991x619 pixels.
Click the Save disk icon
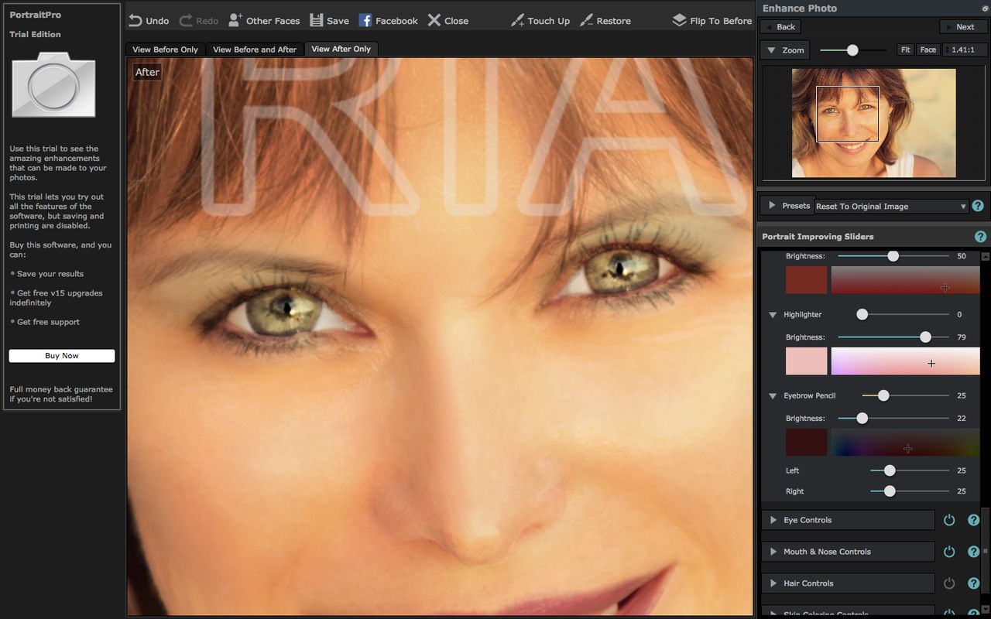point(316,21)
